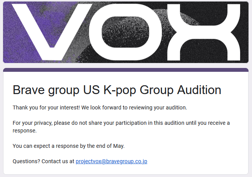252x177 pixels.
Task: Click the For your privacy paragraph
Action: [x=121, y=127]
